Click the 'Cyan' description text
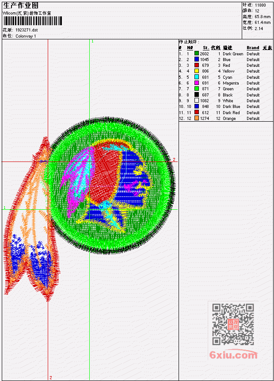 coord(228,77)
